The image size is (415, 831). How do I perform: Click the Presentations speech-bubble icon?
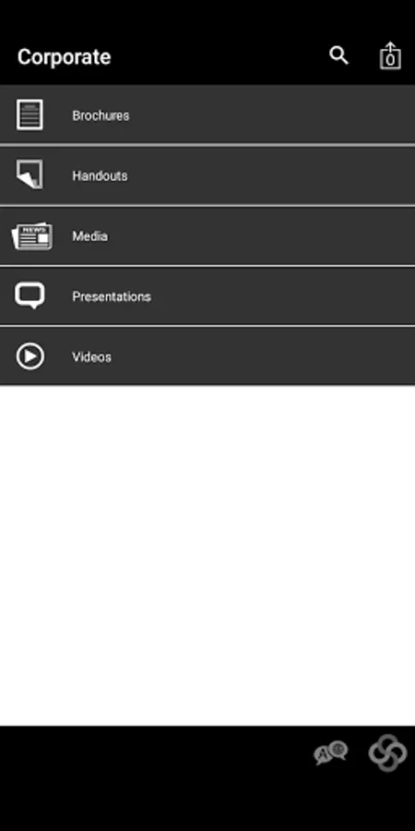pos(30,295)
